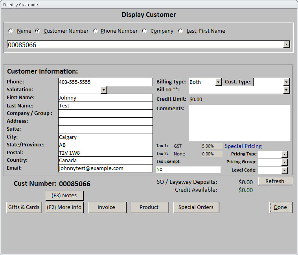298x255 pixels.
Task: Click the Refresh button
Action: pyautogui.click(x=275, y=181)
